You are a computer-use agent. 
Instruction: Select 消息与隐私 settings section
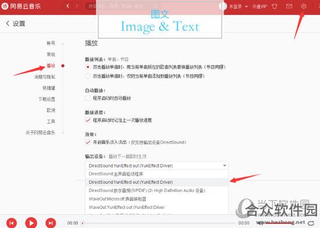(x=45, y=77)
